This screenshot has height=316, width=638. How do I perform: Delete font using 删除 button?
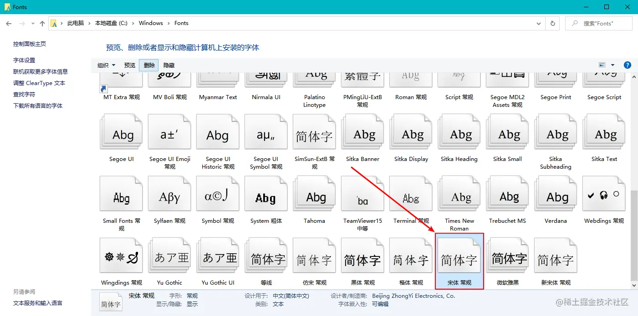point(149,65)
